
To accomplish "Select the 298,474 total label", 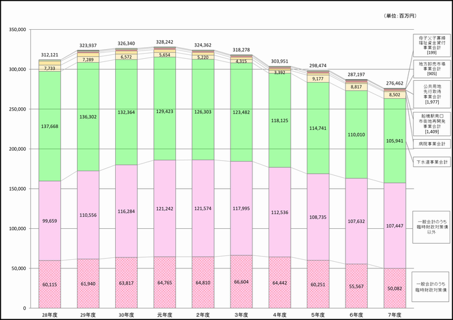I will [318, 66].
